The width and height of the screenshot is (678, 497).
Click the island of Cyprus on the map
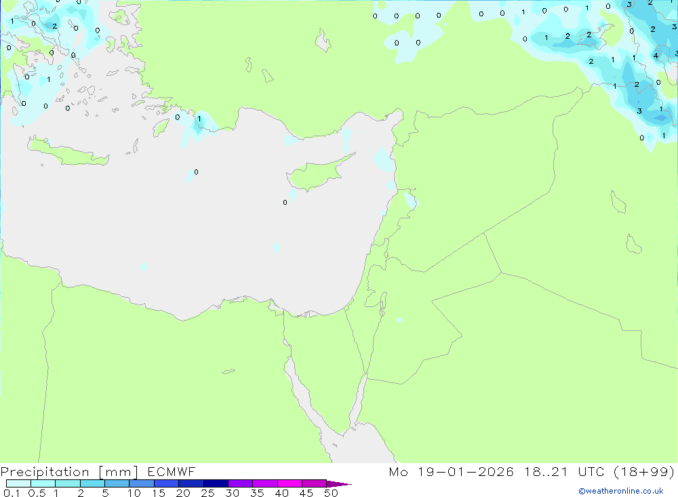pos(318,173)
